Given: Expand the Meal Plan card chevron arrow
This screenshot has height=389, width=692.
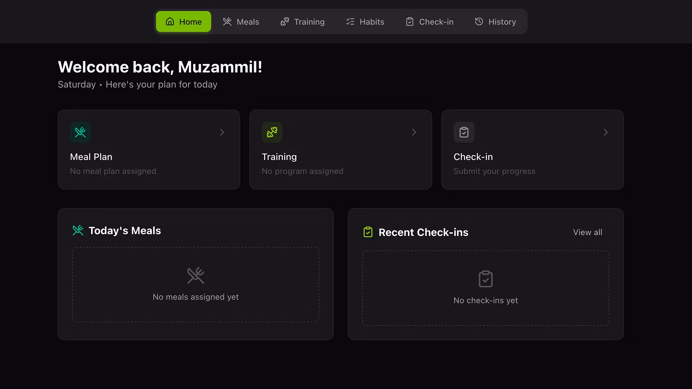Looking at the screenshot, I should pyautogui.click(x=222, y=132).
